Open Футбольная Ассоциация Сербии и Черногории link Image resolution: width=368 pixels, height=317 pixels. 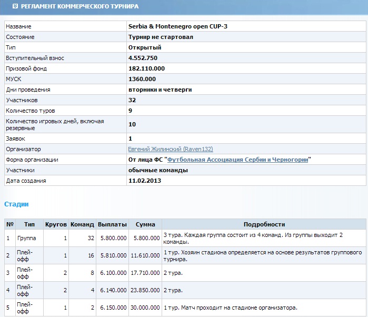point(237,160)
